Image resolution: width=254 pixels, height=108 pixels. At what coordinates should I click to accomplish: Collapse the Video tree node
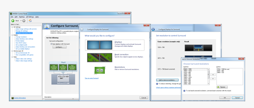click(x=12, y=57)
